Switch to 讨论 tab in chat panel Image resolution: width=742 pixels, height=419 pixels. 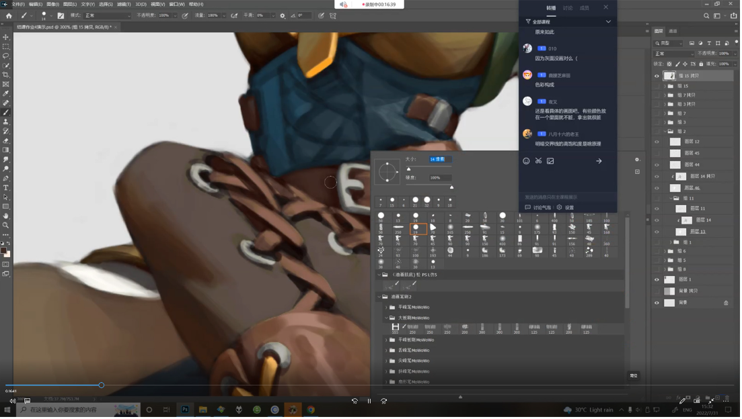[x=567, y=8]
